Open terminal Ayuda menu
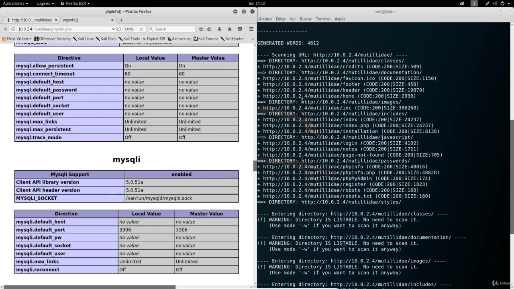This screenshot has height=289, width=514. tap(340, 19)
